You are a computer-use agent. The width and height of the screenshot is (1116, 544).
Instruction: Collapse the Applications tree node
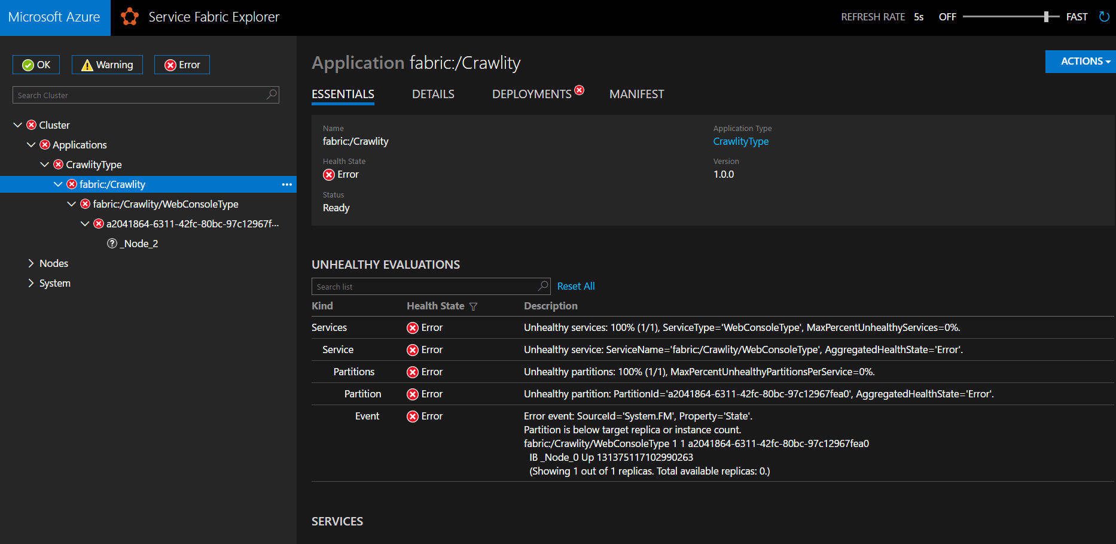coord(31,144)
